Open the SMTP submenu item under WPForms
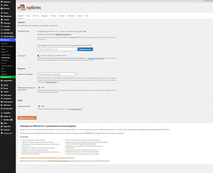213x173 pixels. click(3, 69)
